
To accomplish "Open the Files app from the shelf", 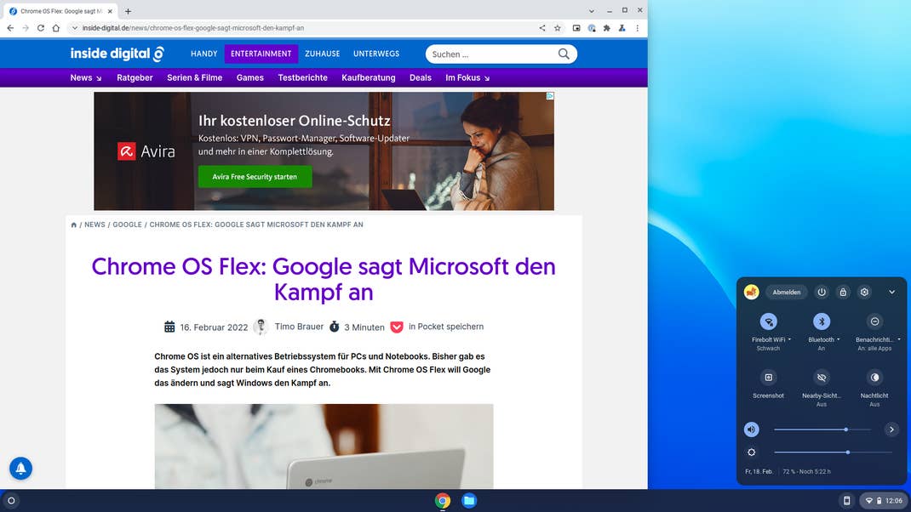I will (469, 500).
